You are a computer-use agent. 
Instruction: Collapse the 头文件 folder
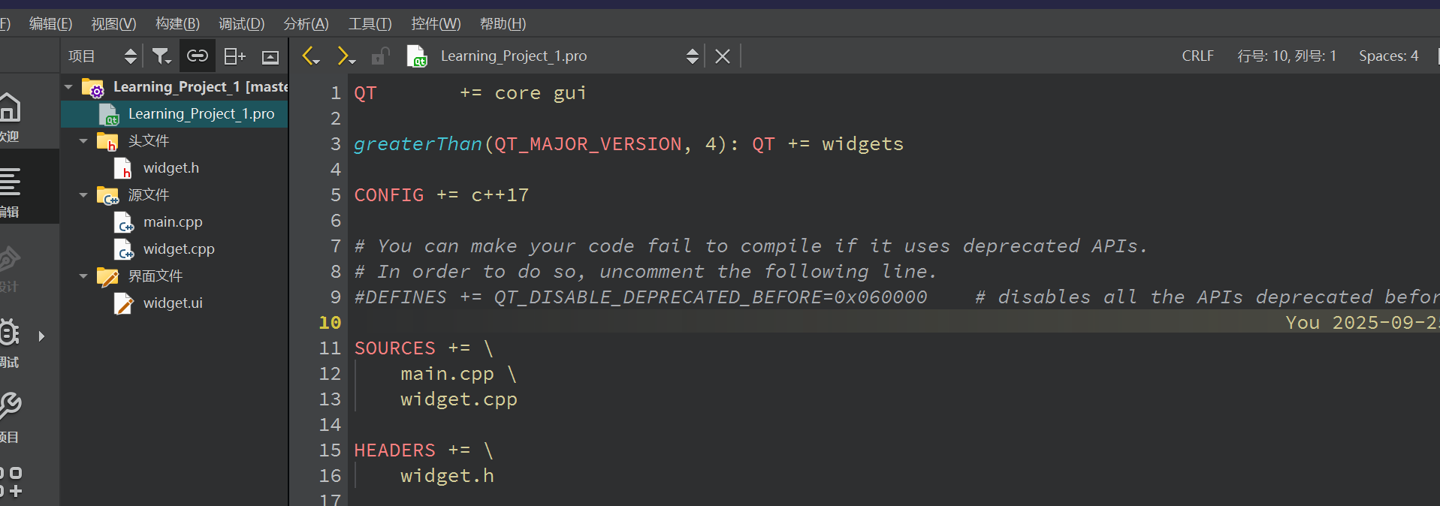83,141
